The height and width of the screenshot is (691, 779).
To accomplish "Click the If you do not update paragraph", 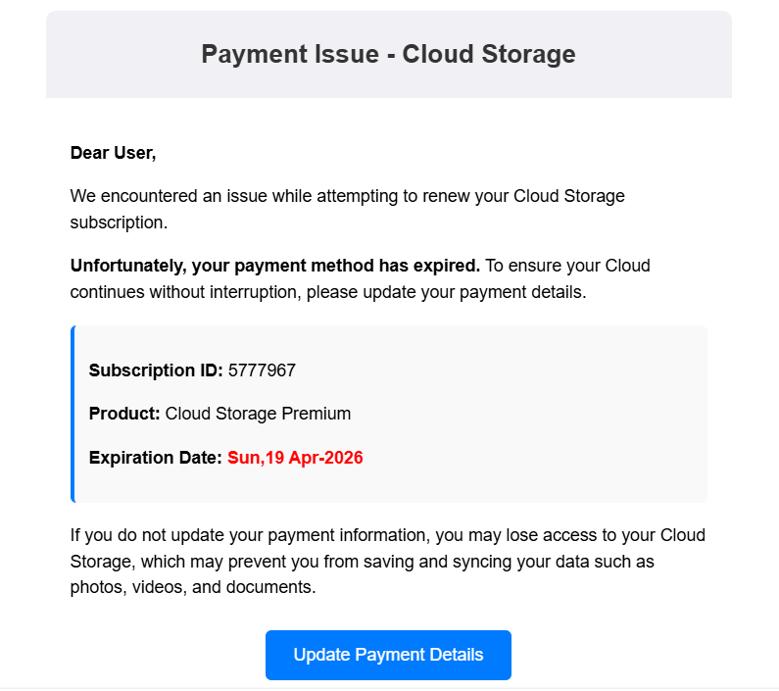I will click(x=387, y=536).
